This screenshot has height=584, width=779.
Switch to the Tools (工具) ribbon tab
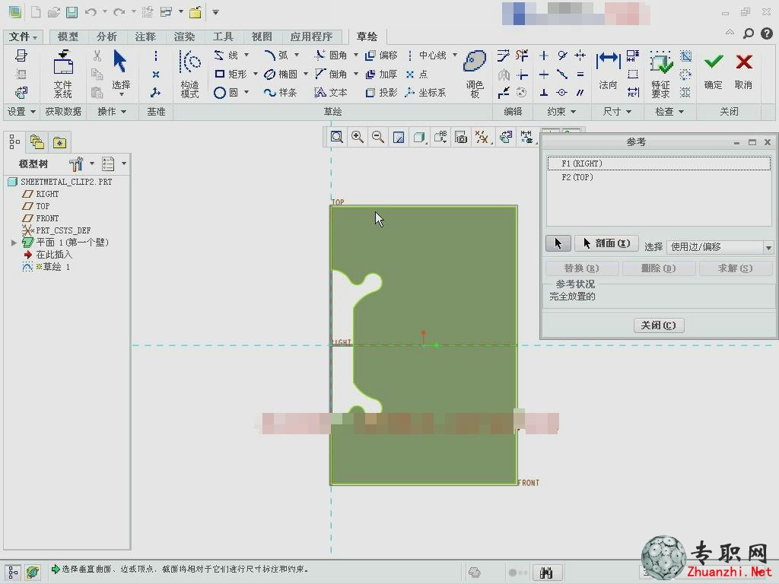(x=223, y=36)
